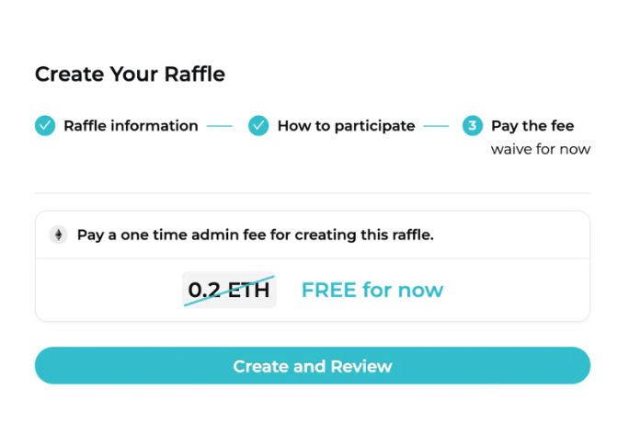The height and width of the screenshot is (435, 629).
Task: Open the How to participate step
Action: [x=346, y=126]
